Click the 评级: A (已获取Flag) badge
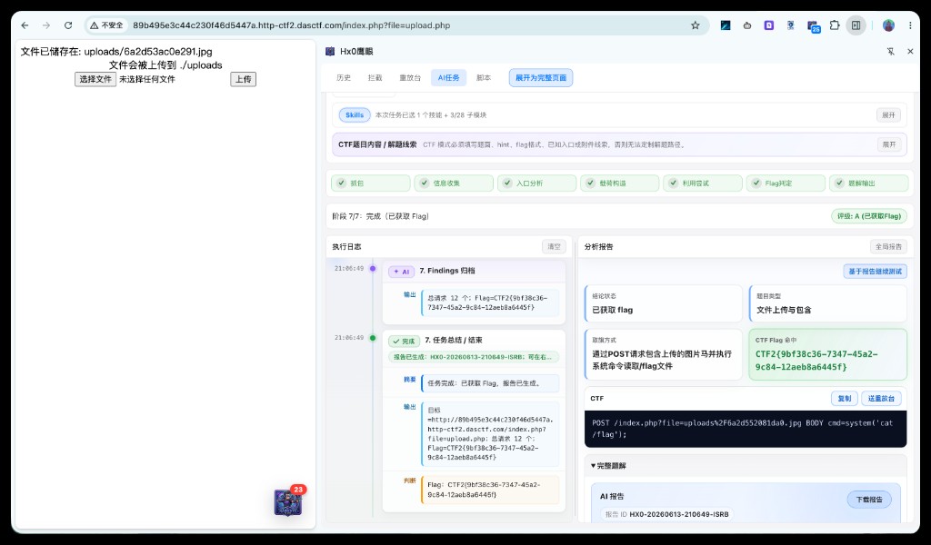The image size is (931, 545). click(x=868, y=216)
